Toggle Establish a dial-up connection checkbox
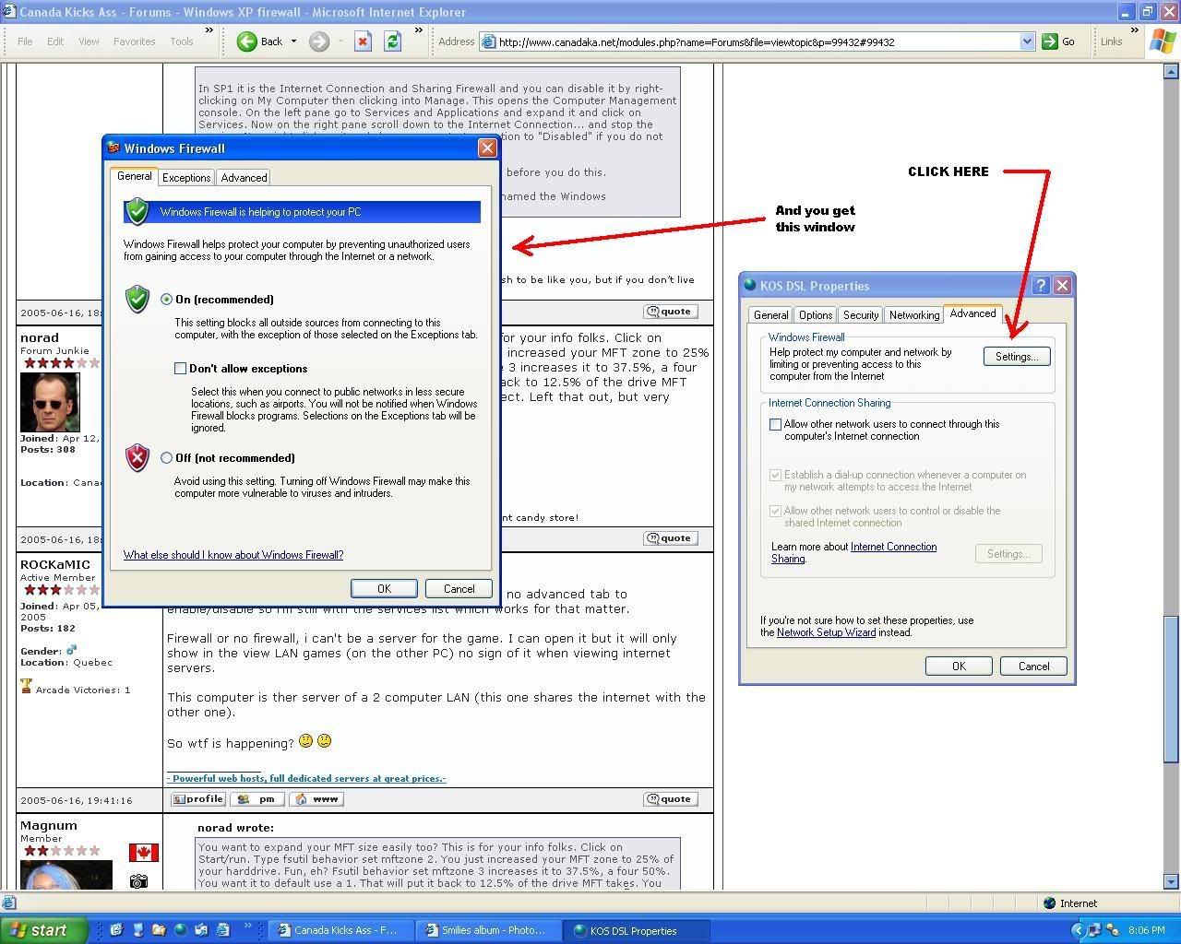1181x944 pixels. (x=776, y=476)
